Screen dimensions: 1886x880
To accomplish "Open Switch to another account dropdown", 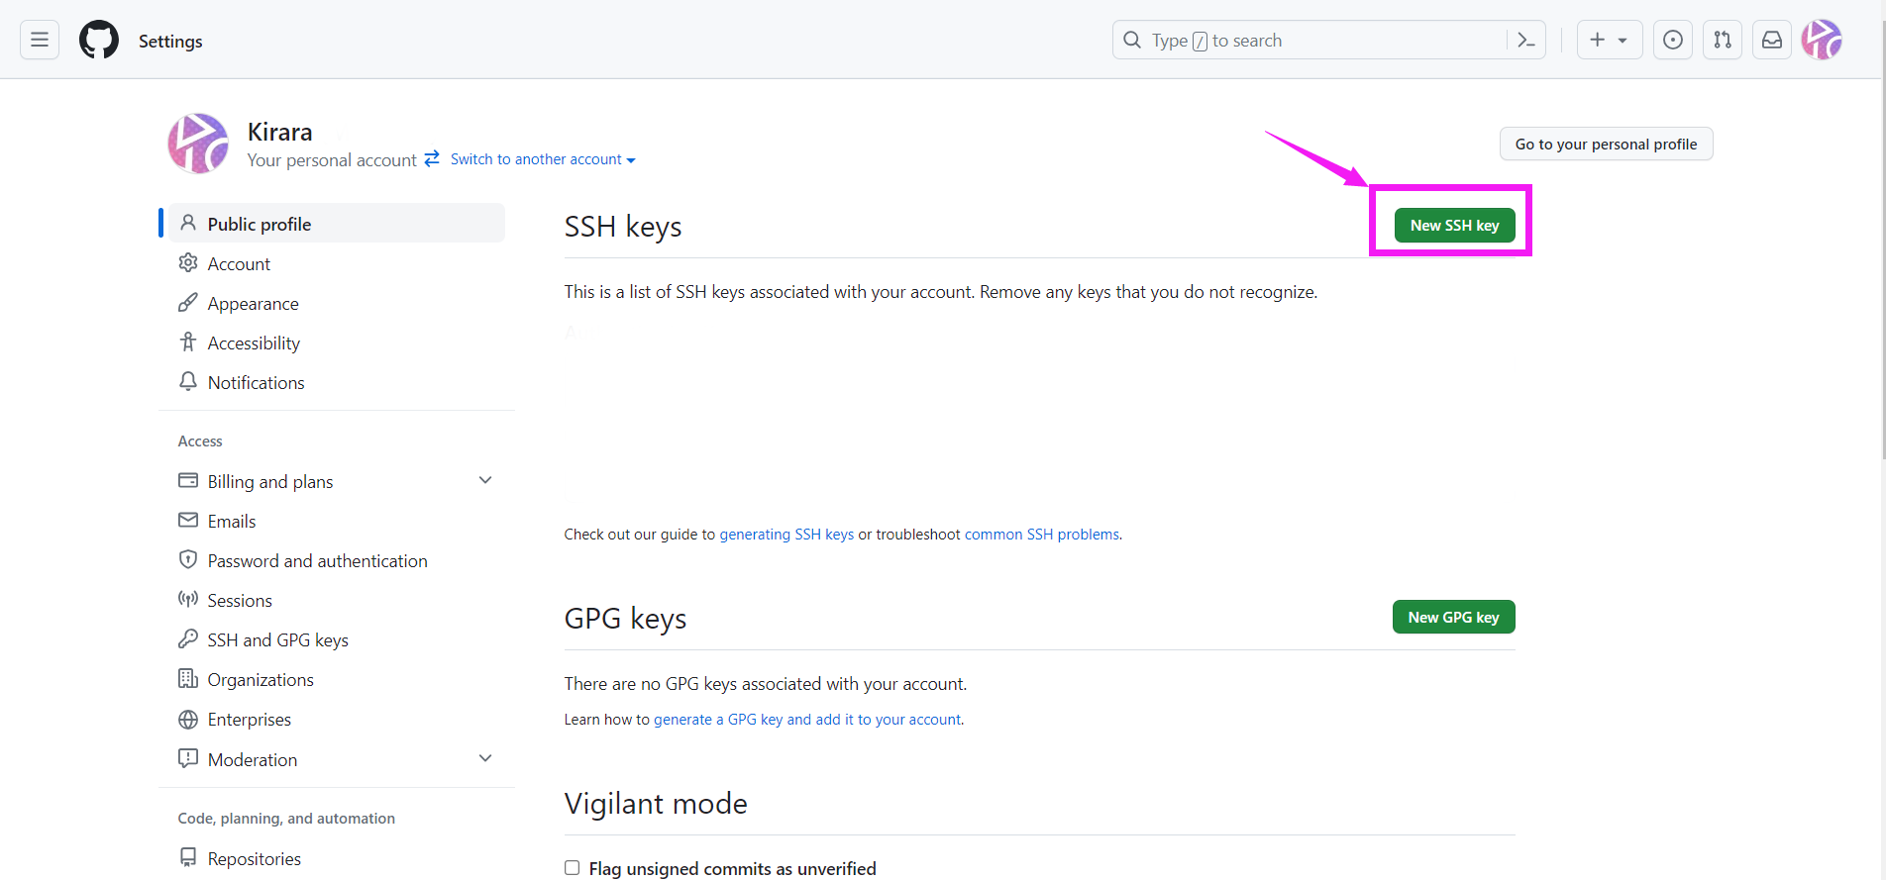I will point(542,159).
